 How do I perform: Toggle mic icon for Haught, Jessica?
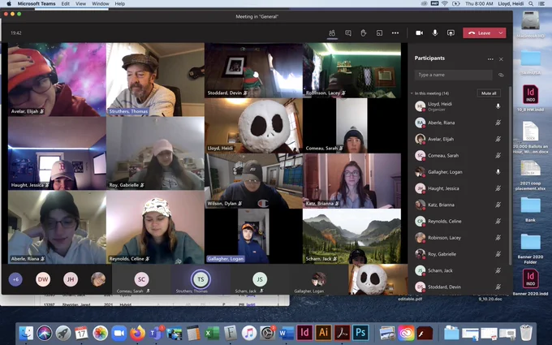498,188
